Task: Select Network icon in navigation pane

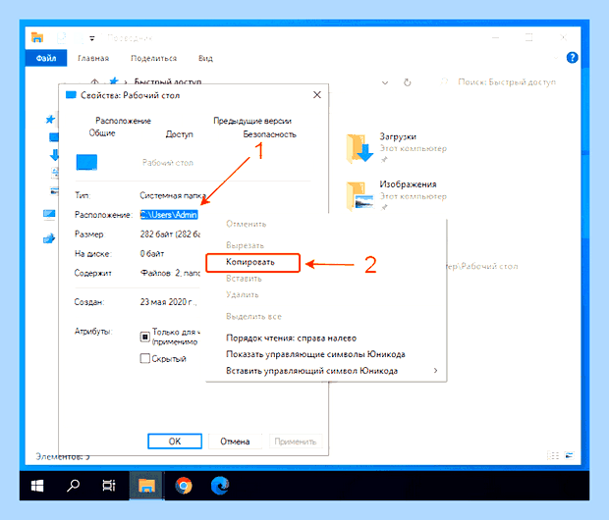Action: [x=49, y=238]
